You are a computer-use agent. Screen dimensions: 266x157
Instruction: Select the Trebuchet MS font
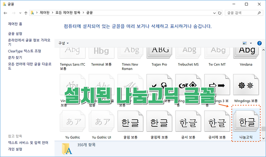pyautogui.click(x=188, y=57)
